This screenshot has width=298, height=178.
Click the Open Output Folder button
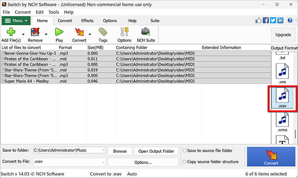coord(156,151)
